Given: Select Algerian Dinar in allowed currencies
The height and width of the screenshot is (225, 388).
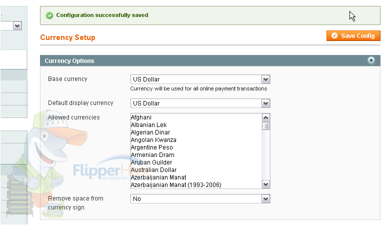Looking at the screenshot, I should point(150,132).
